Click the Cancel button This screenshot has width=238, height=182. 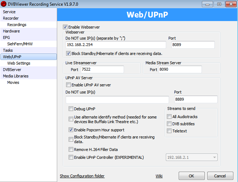[x=220, y=176]
